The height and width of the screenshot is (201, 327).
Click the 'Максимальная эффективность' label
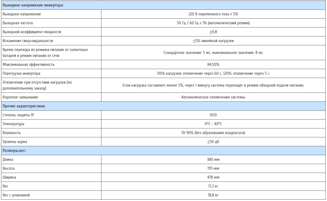click(28, 64)
